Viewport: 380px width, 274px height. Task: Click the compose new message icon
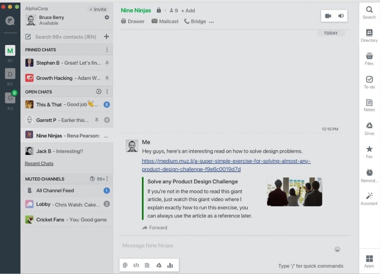[28, 36]
